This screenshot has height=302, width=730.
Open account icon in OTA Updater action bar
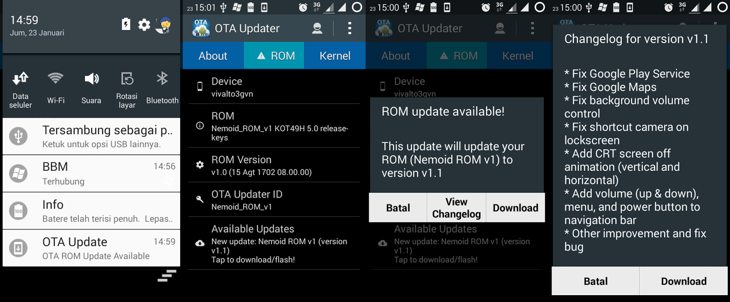pos(317,28)
